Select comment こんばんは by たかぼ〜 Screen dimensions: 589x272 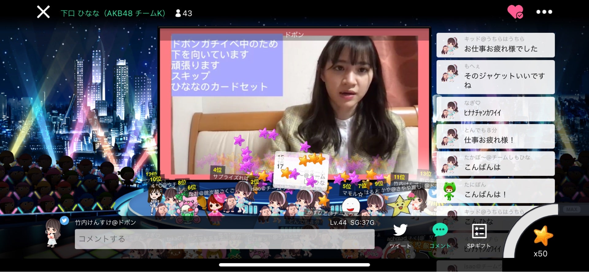495,164
